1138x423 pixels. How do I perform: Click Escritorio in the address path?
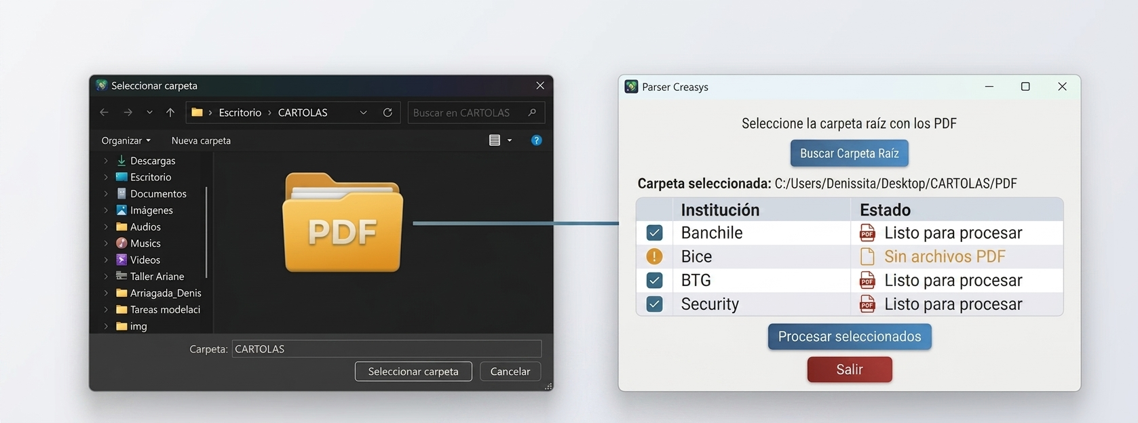point(240,113)
